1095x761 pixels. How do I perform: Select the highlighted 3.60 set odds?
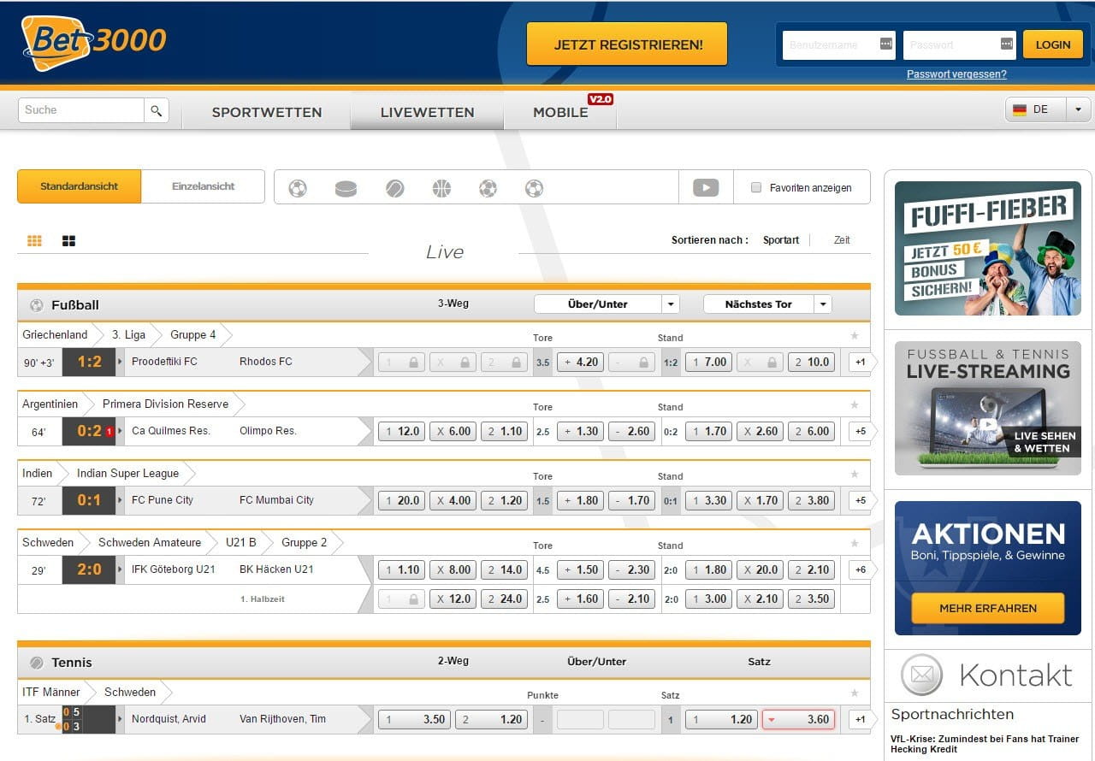tap(797, 720)
